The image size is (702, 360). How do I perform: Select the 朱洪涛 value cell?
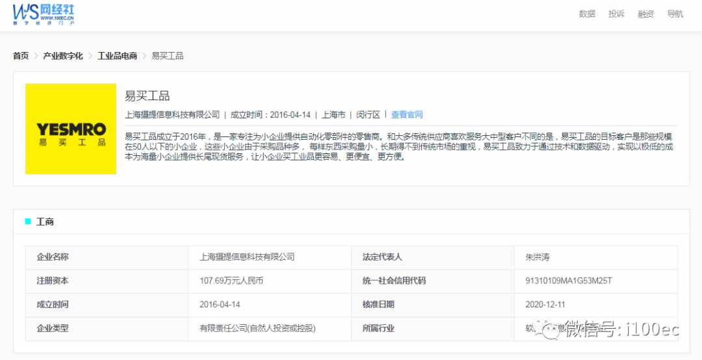point(596,257)
